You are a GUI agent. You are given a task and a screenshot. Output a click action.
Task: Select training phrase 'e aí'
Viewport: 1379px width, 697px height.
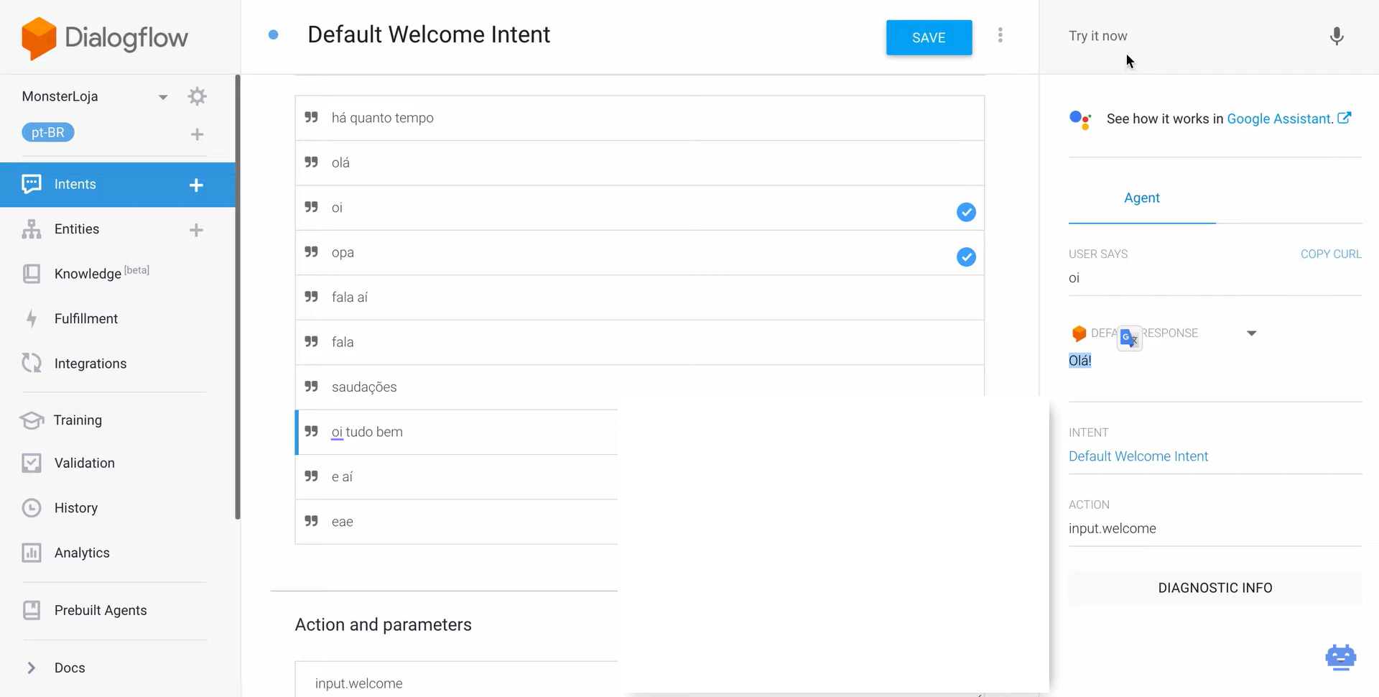point(457,477)
